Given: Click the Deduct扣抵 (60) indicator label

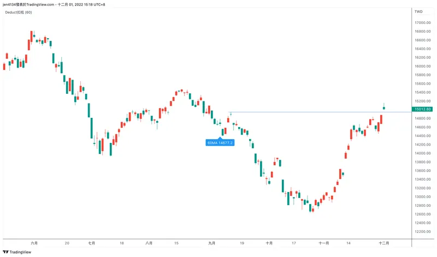Looking at the screenshot, I should (x=18, y=13).
